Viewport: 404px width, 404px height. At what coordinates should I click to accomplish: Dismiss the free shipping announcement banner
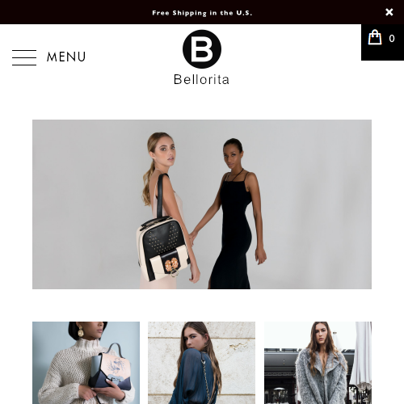[389, 12]
